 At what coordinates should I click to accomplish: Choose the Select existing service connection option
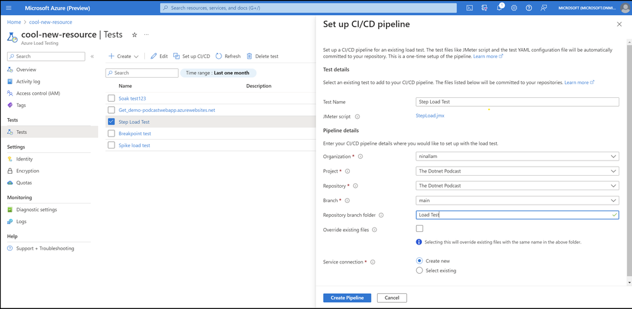point(419,270)
